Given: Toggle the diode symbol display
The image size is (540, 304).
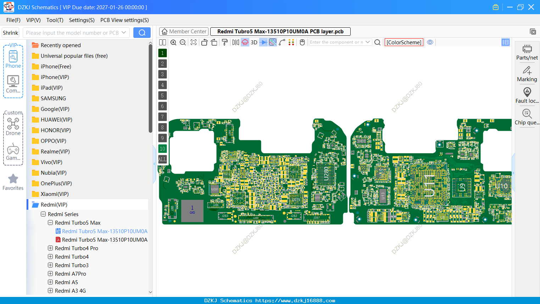Looking at the screenshot, I should [263, 42].
